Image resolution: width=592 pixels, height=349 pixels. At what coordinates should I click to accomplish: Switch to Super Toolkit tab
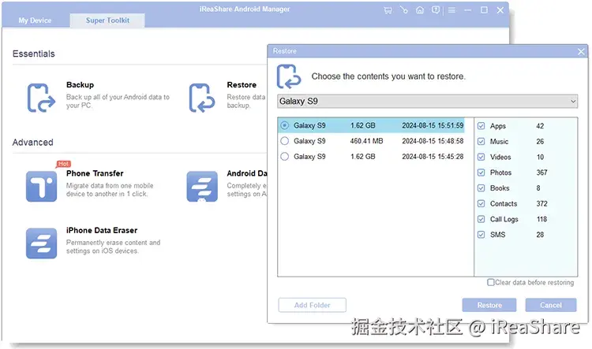point(107,20)
